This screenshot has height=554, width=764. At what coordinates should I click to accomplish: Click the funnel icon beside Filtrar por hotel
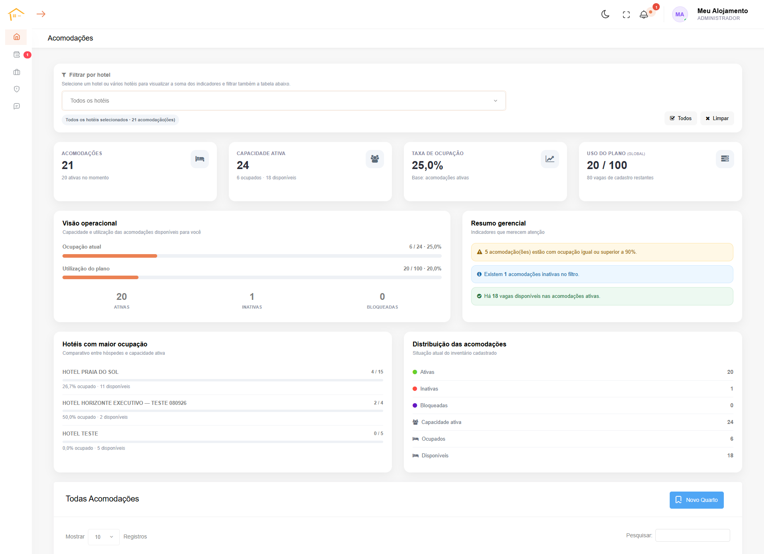tap(64, 75)
